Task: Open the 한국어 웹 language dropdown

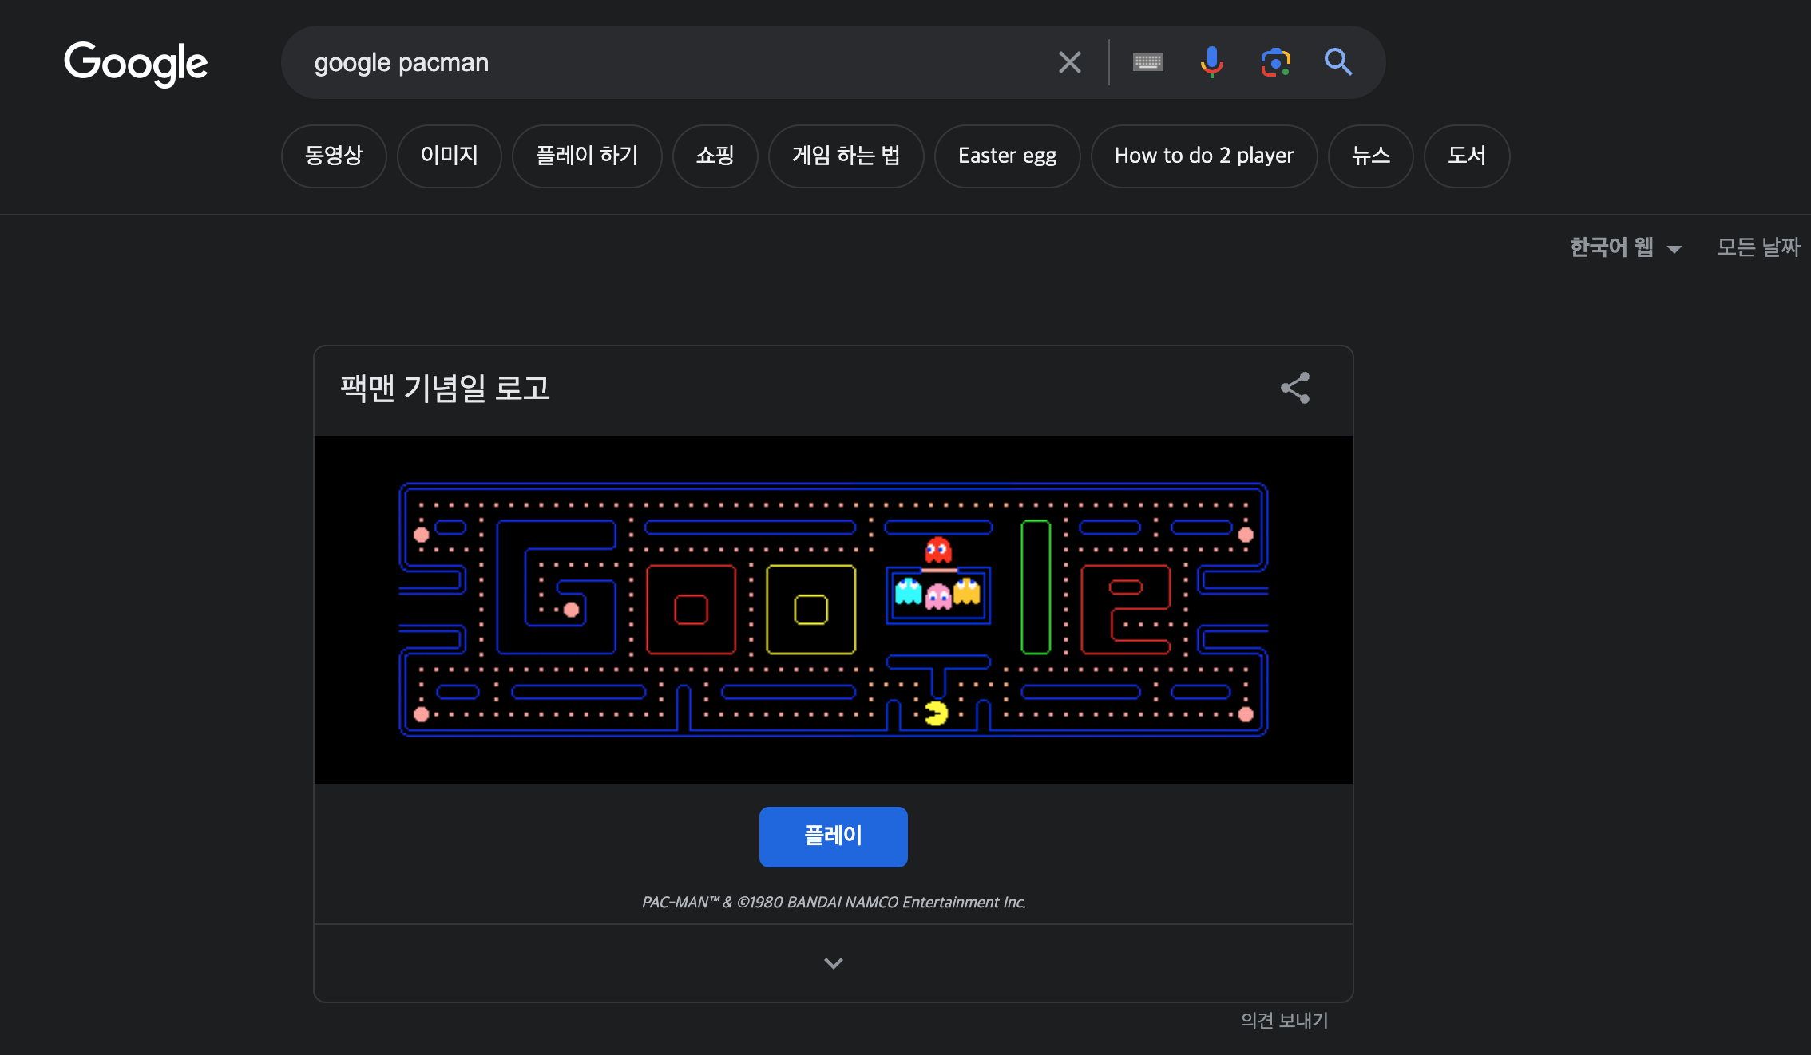Action: (1626, 247)
